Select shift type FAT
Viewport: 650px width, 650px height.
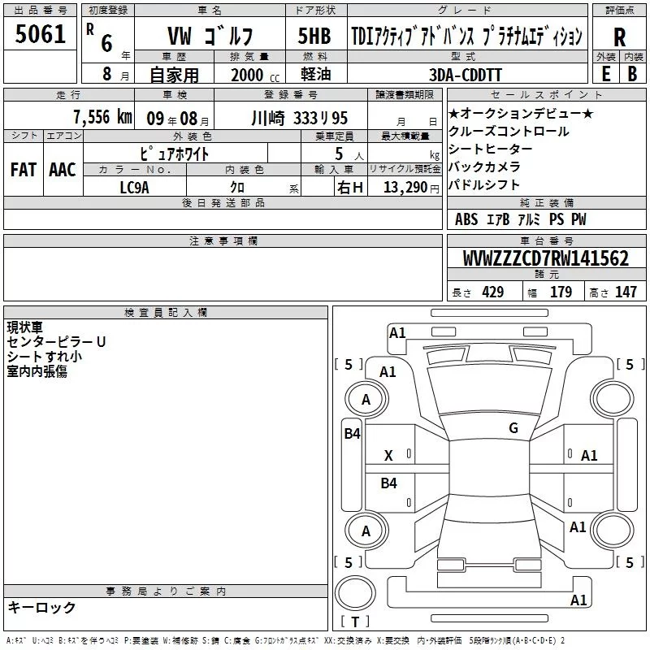pos(24,170)
